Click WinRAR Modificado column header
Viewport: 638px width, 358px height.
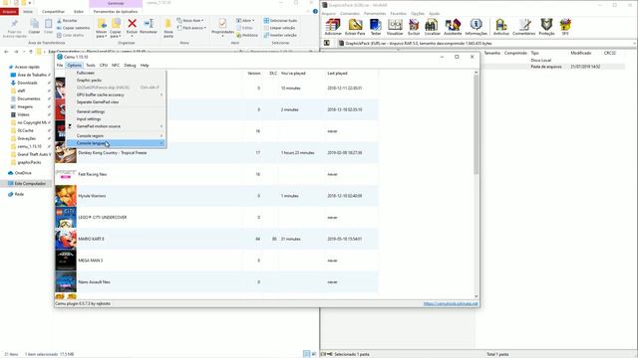coord(580,53)
